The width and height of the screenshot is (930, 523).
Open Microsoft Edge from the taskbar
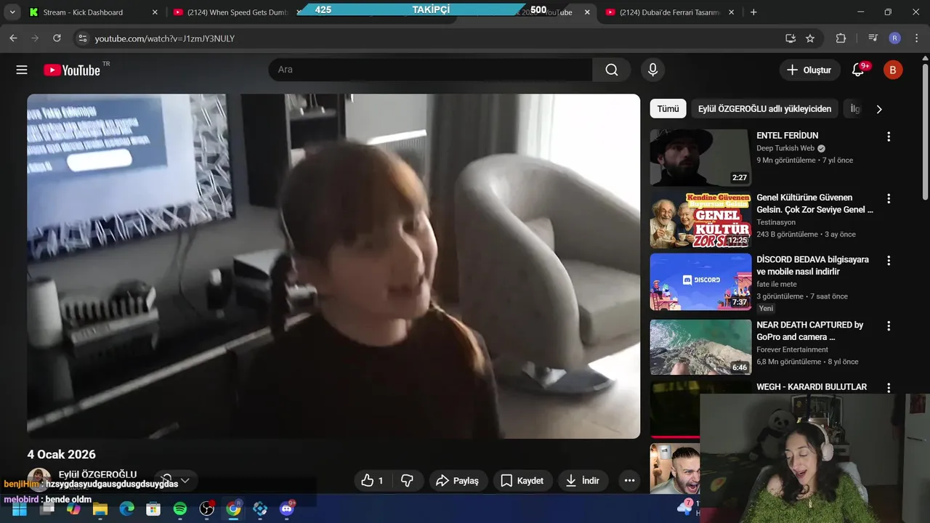coord(126,509)
